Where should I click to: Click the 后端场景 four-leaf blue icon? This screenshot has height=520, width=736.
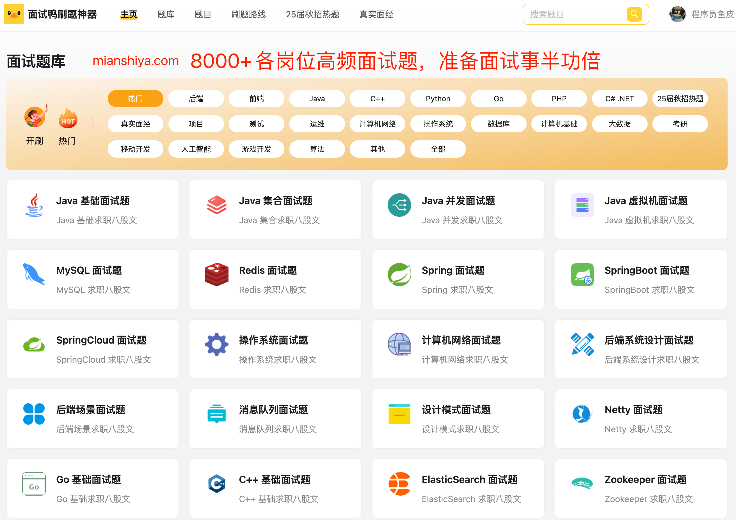34,414
